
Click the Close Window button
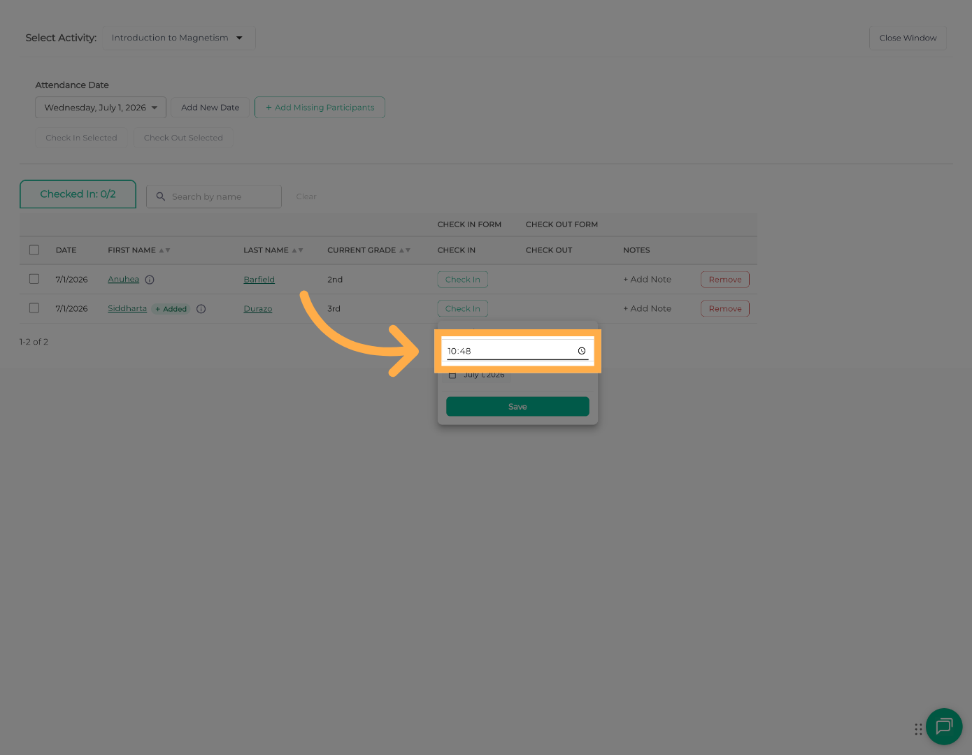point(908,38)
